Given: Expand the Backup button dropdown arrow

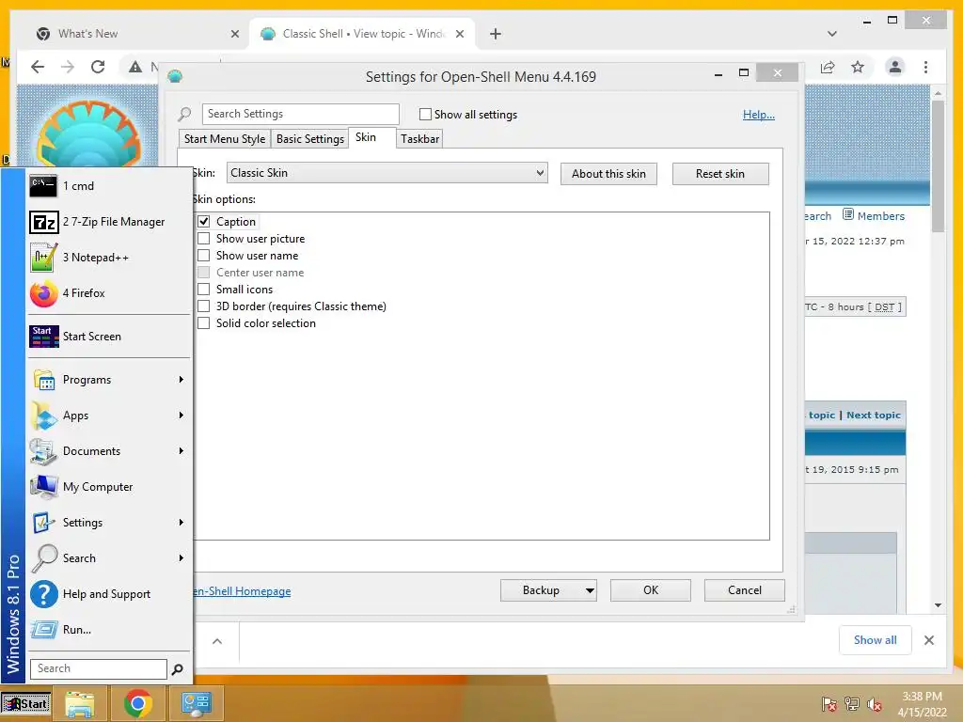Looking at the screenshot, I should click(590, 590).
